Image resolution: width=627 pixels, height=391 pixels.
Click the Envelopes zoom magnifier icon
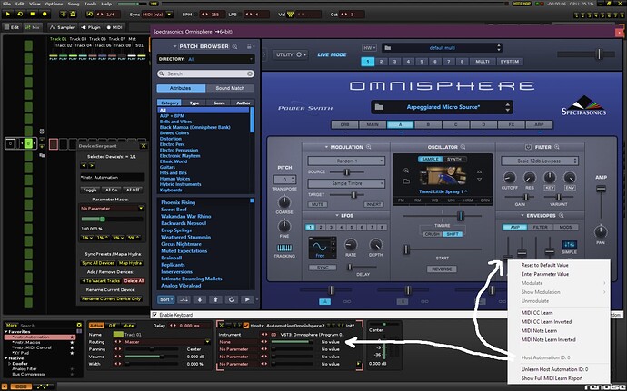point(561,215)
